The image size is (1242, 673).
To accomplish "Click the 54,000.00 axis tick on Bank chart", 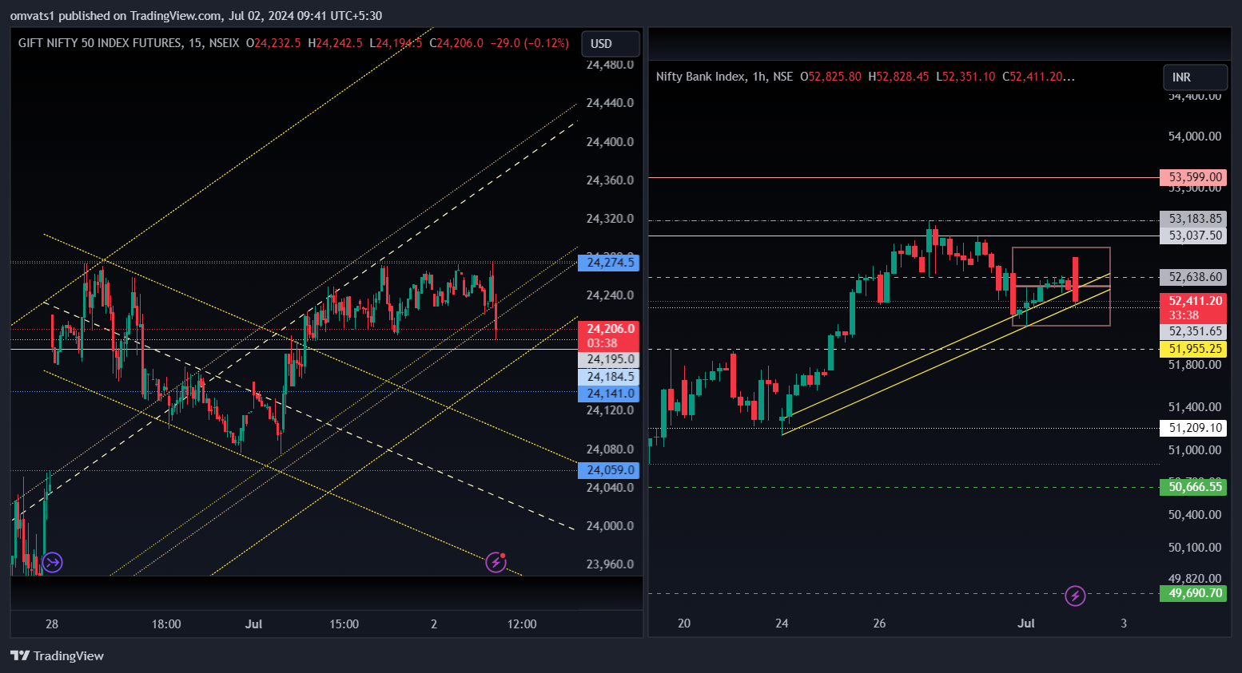I will coord(1195,137).
